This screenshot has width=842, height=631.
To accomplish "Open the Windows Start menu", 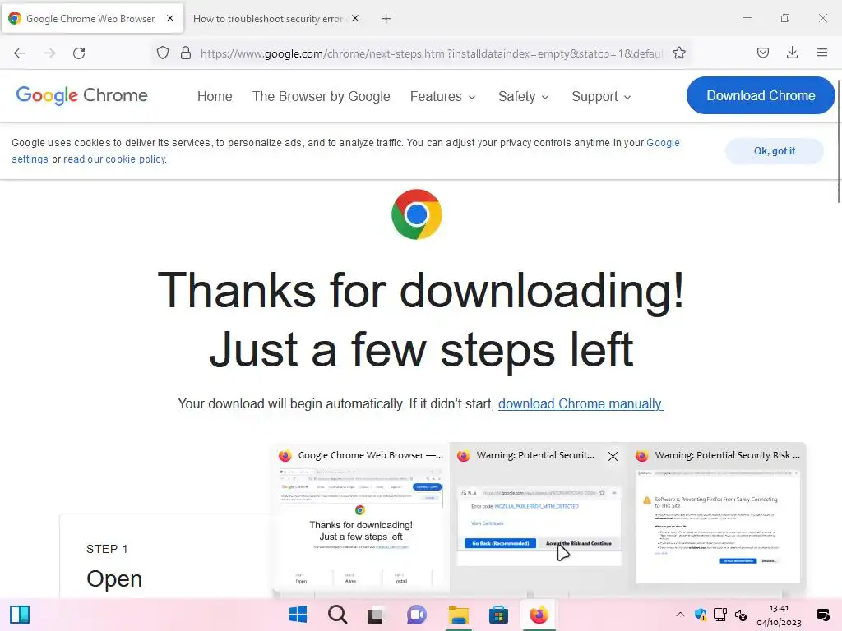I will point(298,615).
